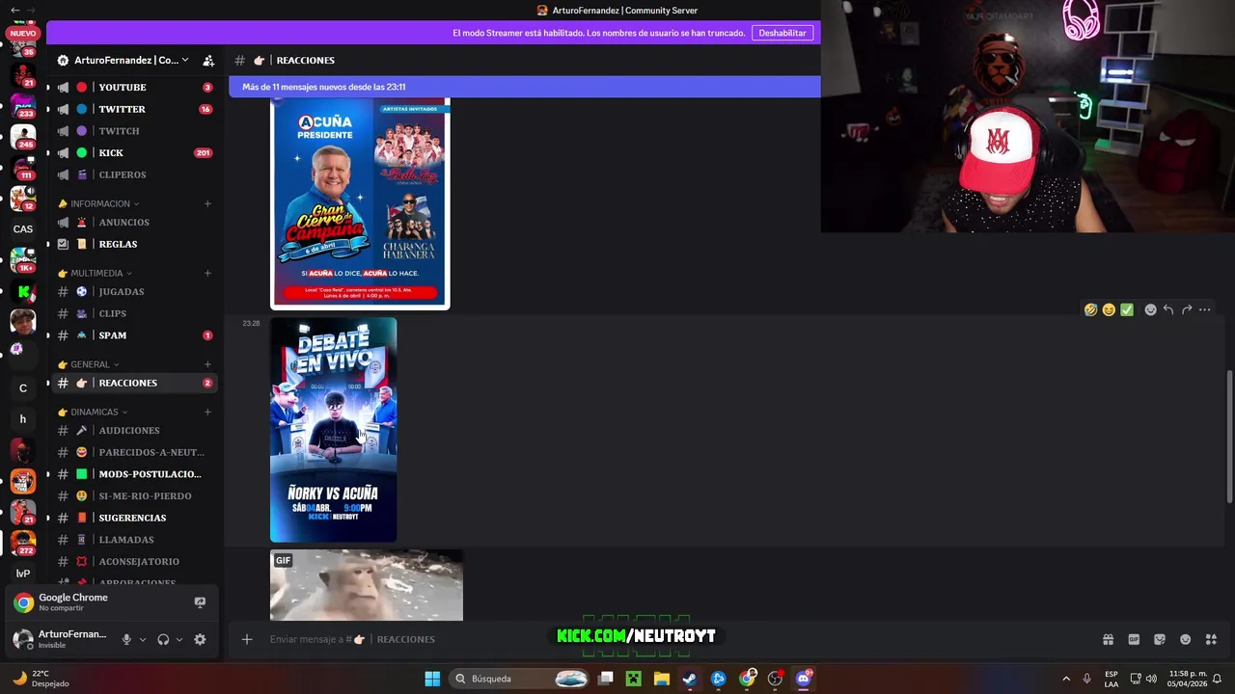Open the sticker picker
The height and width of the screenshot is (694, 1235).
1160,639
